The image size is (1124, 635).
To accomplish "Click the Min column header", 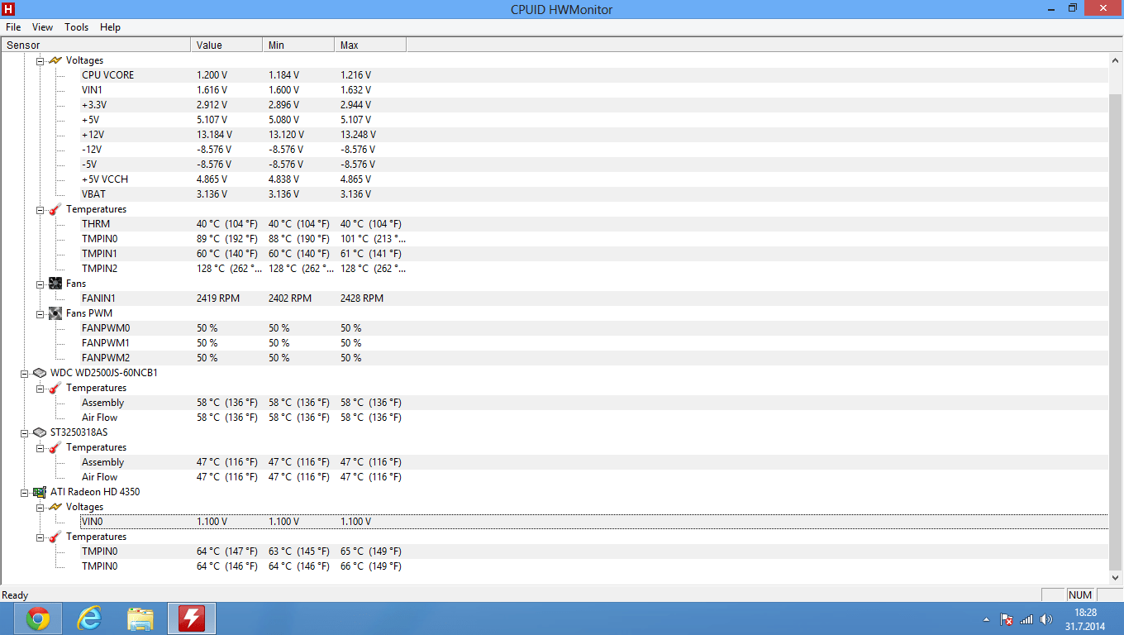I will (x=299, y=45).
